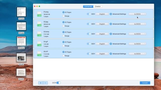Maximize window with the green button
Viewport: 161px width, 90px height.
[x=39, y=6]
